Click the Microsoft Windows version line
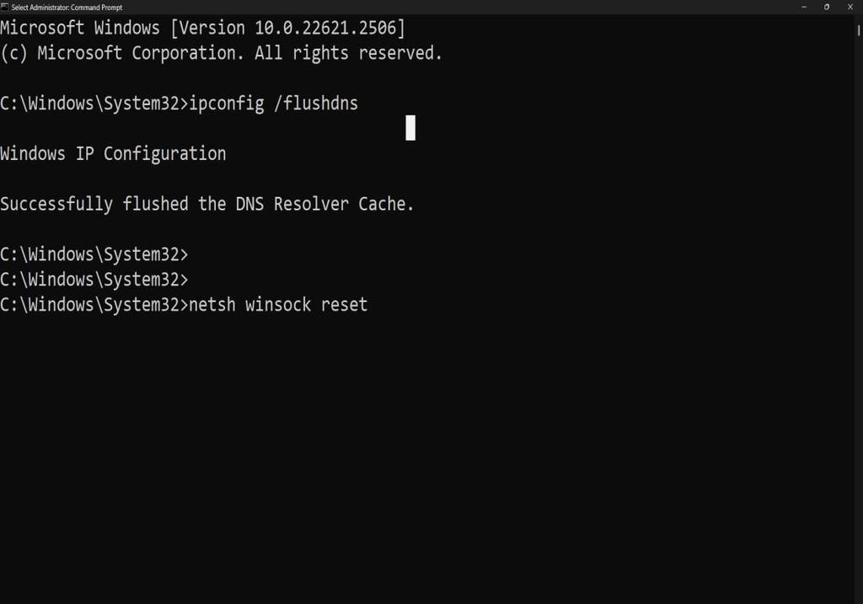The height and width of the screenshot is (604, 863). [202, 28]
